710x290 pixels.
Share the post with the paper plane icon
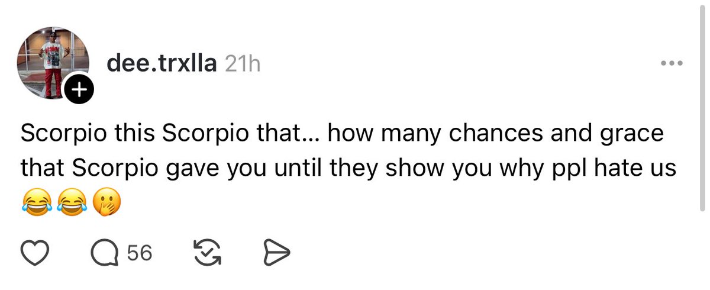point(275,253)
